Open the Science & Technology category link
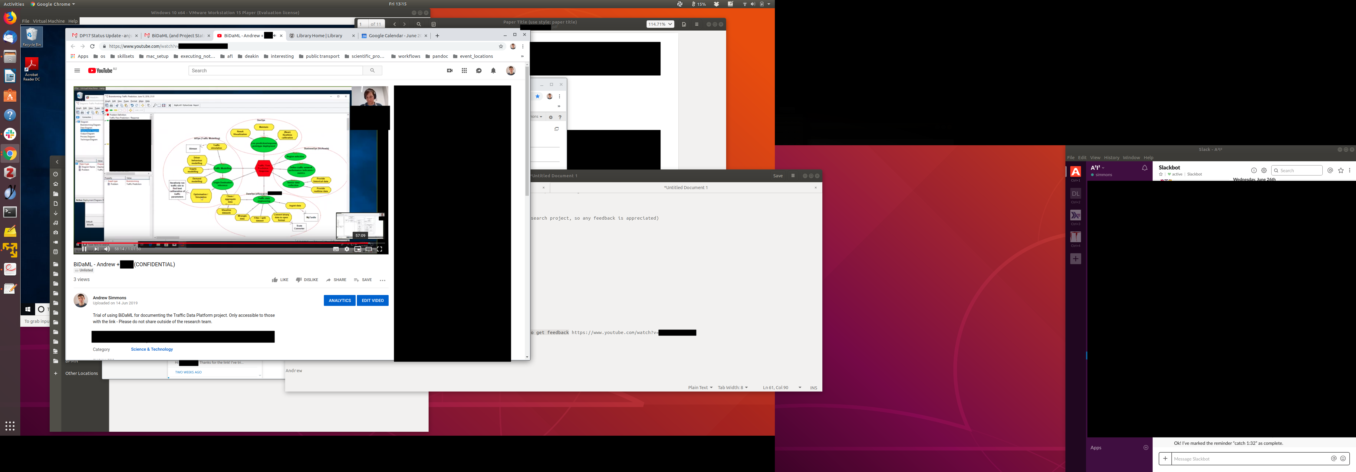 click(x=152, y=349)
